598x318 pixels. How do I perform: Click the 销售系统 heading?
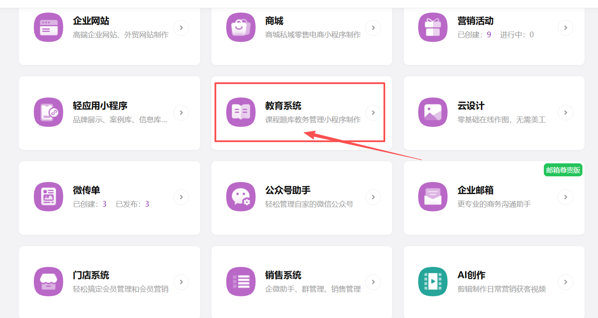283,275
